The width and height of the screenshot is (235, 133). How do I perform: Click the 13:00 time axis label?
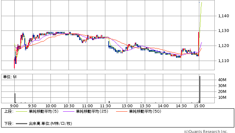[x=127, y=106]
